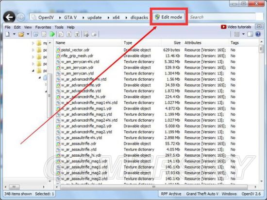Toggle Edit mode button

point(168,17)
